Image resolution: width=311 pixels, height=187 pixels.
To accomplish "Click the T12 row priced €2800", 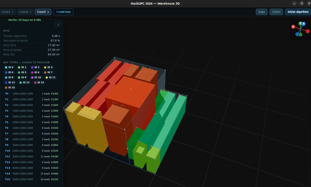I will 32,162.
